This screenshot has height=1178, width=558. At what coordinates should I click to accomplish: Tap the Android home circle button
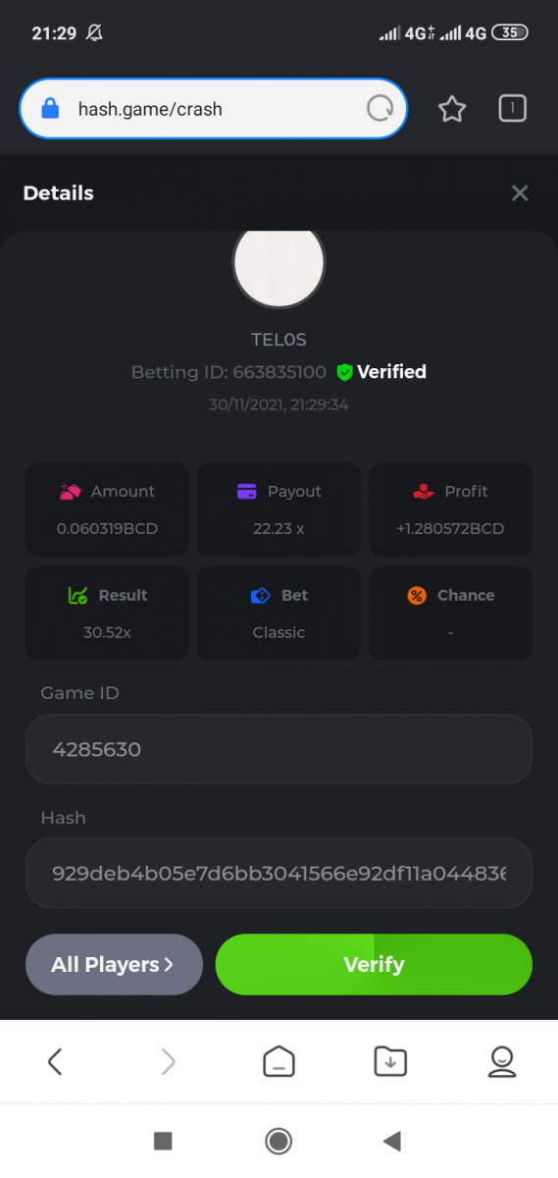click(279, 1140)
